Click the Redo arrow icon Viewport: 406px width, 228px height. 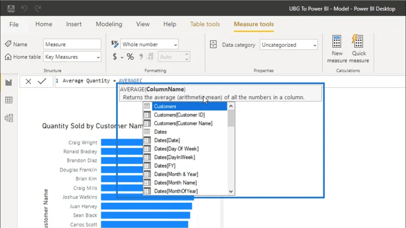coord(38,9)
